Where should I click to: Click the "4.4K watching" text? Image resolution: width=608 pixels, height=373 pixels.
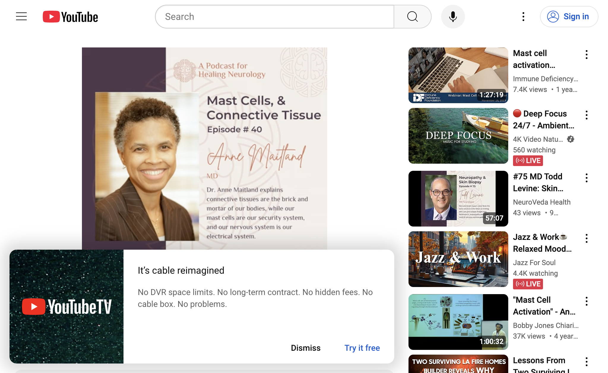[535, 273]
